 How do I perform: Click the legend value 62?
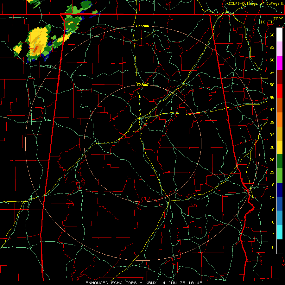(x=272, y=47)
